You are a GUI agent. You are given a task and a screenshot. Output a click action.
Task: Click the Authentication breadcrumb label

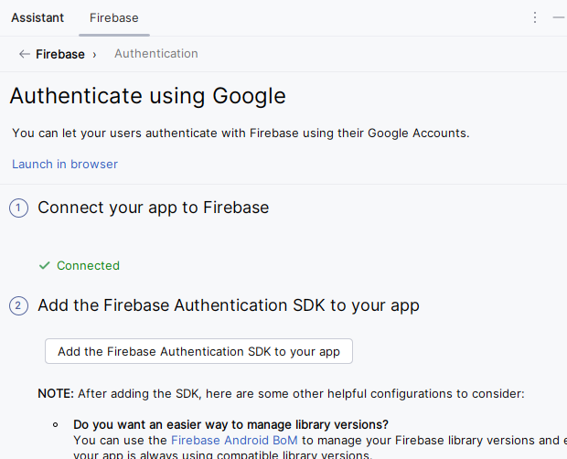155,54
